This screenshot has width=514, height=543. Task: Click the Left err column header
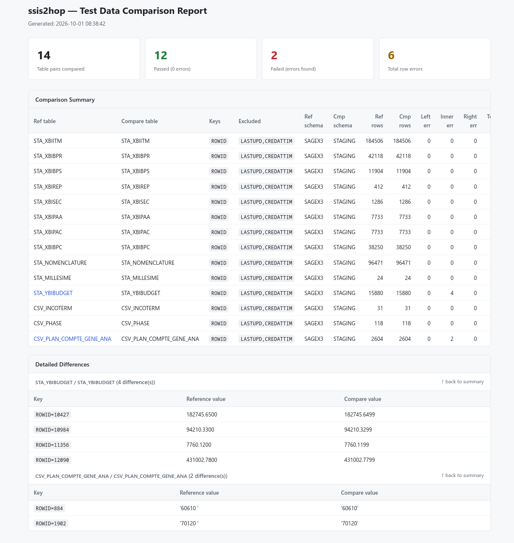(426, 121)
